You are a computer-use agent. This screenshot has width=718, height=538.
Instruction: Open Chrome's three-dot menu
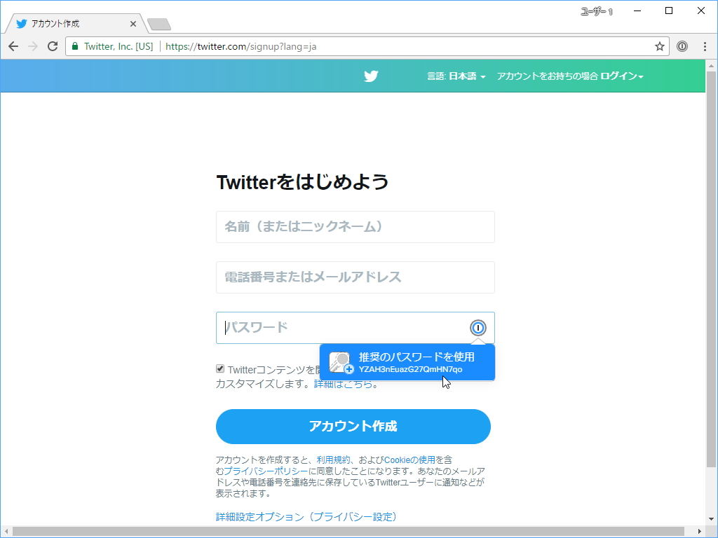703,46
